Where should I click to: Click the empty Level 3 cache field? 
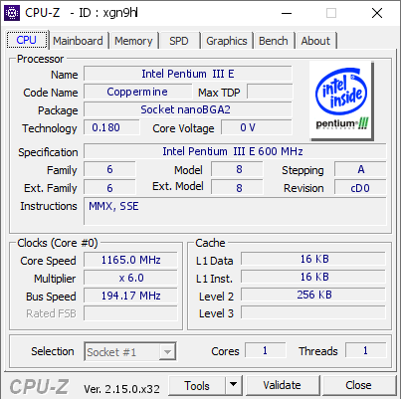click(313, 312)
